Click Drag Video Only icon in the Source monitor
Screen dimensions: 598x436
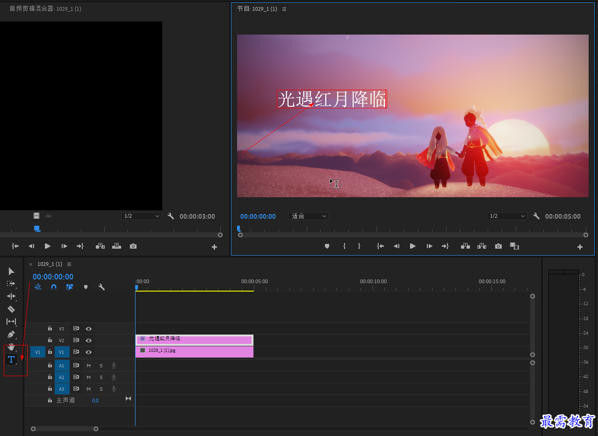coord(36,216)
